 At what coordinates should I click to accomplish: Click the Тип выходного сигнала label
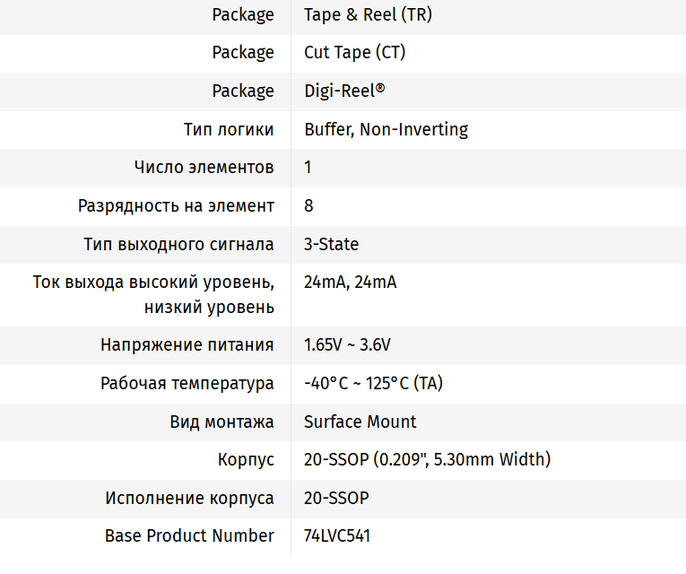click(178, 244)
